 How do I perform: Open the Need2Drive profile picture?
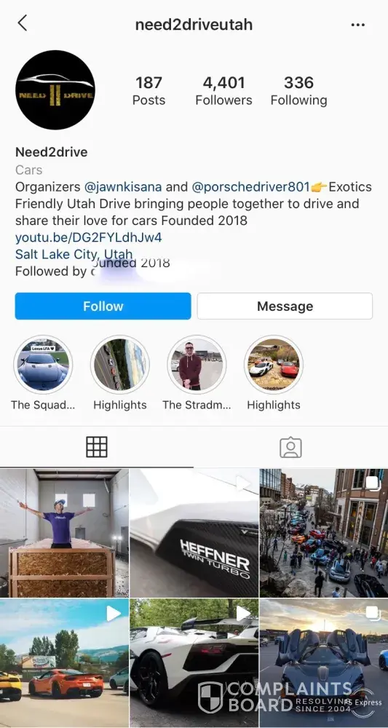(x=55, y=90)
